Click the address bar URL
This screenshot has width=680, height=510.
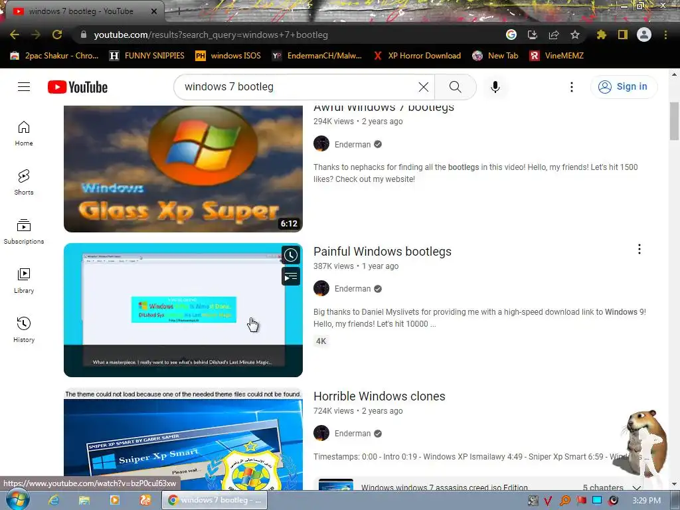[211, 35]
